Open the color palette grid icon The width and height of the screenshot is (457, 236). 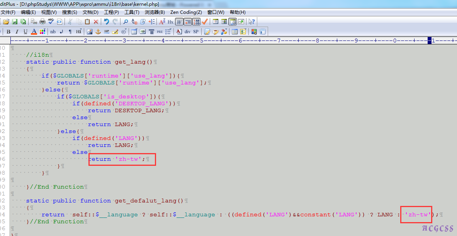pos(42,32)
